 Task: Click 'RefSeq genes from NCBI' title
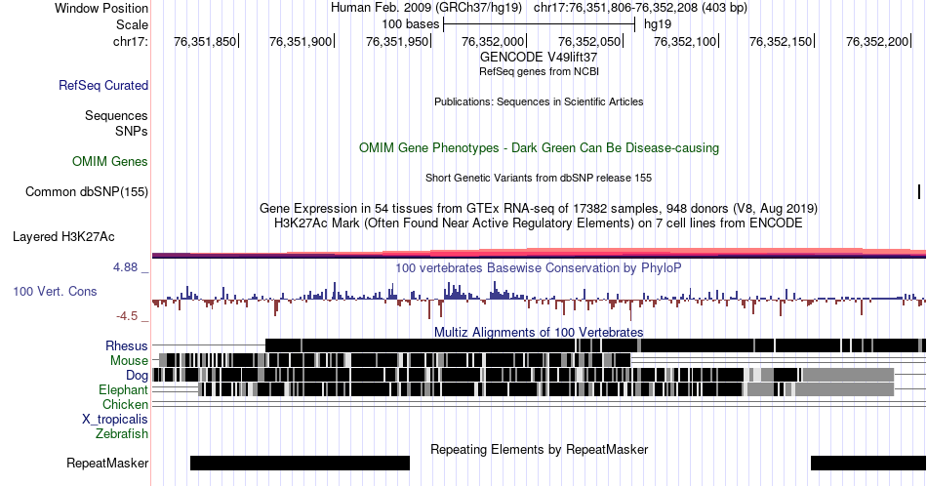pyautogui.click(x=539, y=71)
